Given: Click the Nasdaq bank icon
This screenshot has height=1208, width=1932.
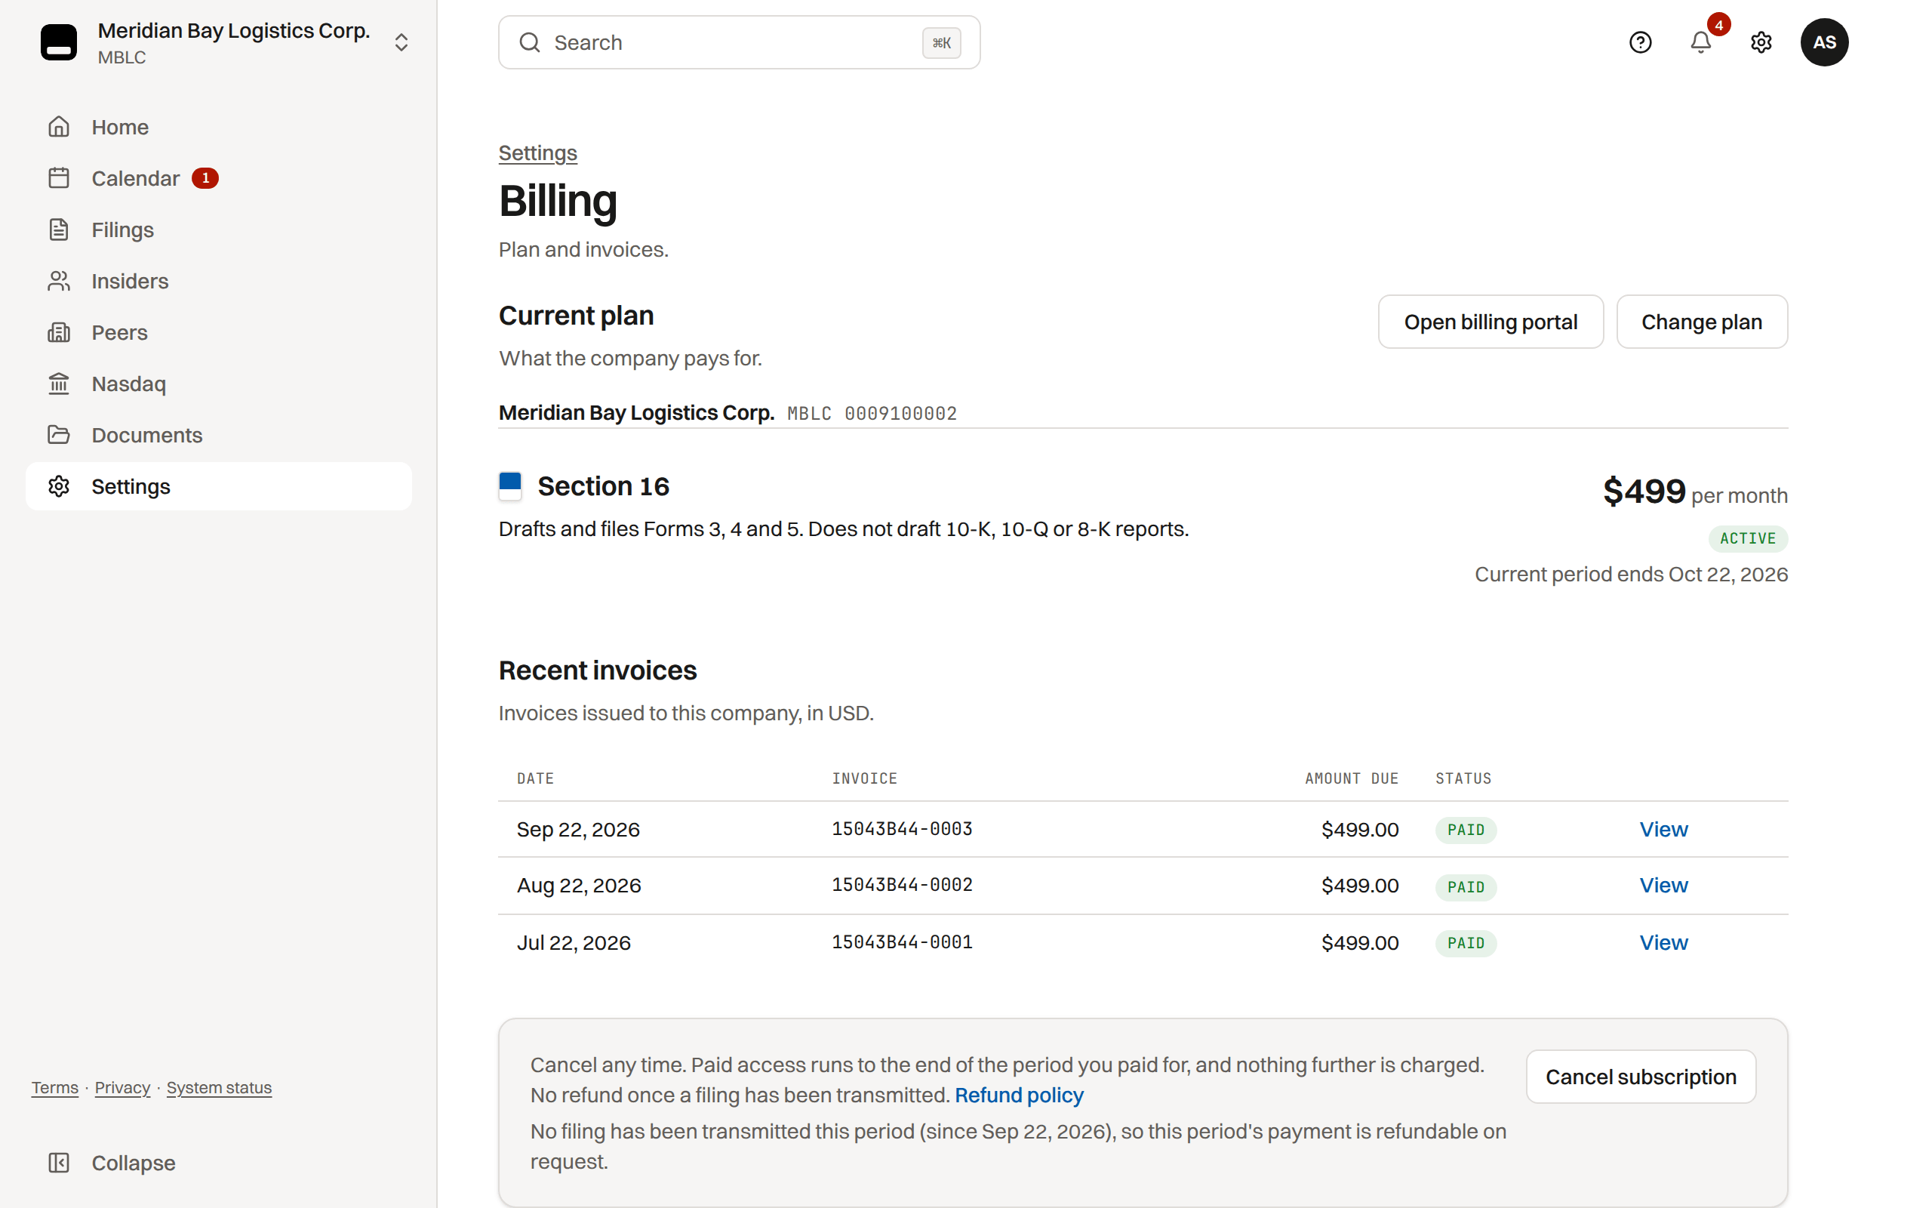Looking at the screenshot, I should click(59, 384).
